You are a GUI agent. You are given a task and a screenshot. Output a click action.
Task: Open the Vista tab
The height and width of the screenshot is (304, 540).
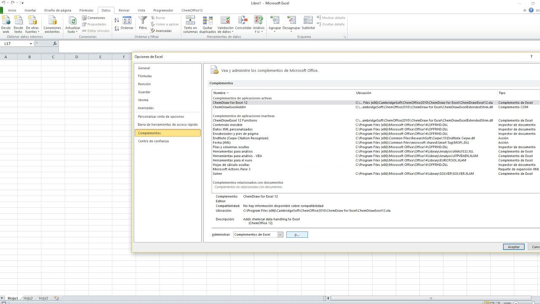[141, 10]
